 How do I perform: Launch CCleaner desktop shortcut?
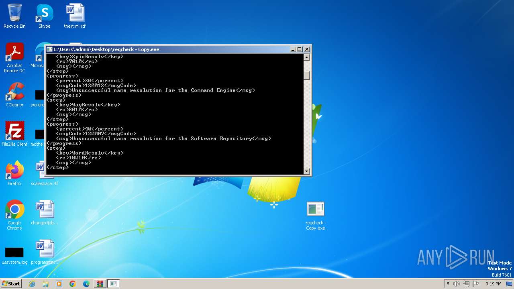[x=14, y=95]
